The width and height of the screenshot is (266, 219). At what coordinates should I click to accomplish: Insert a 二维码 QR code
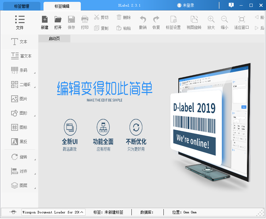tap(21, 84)
